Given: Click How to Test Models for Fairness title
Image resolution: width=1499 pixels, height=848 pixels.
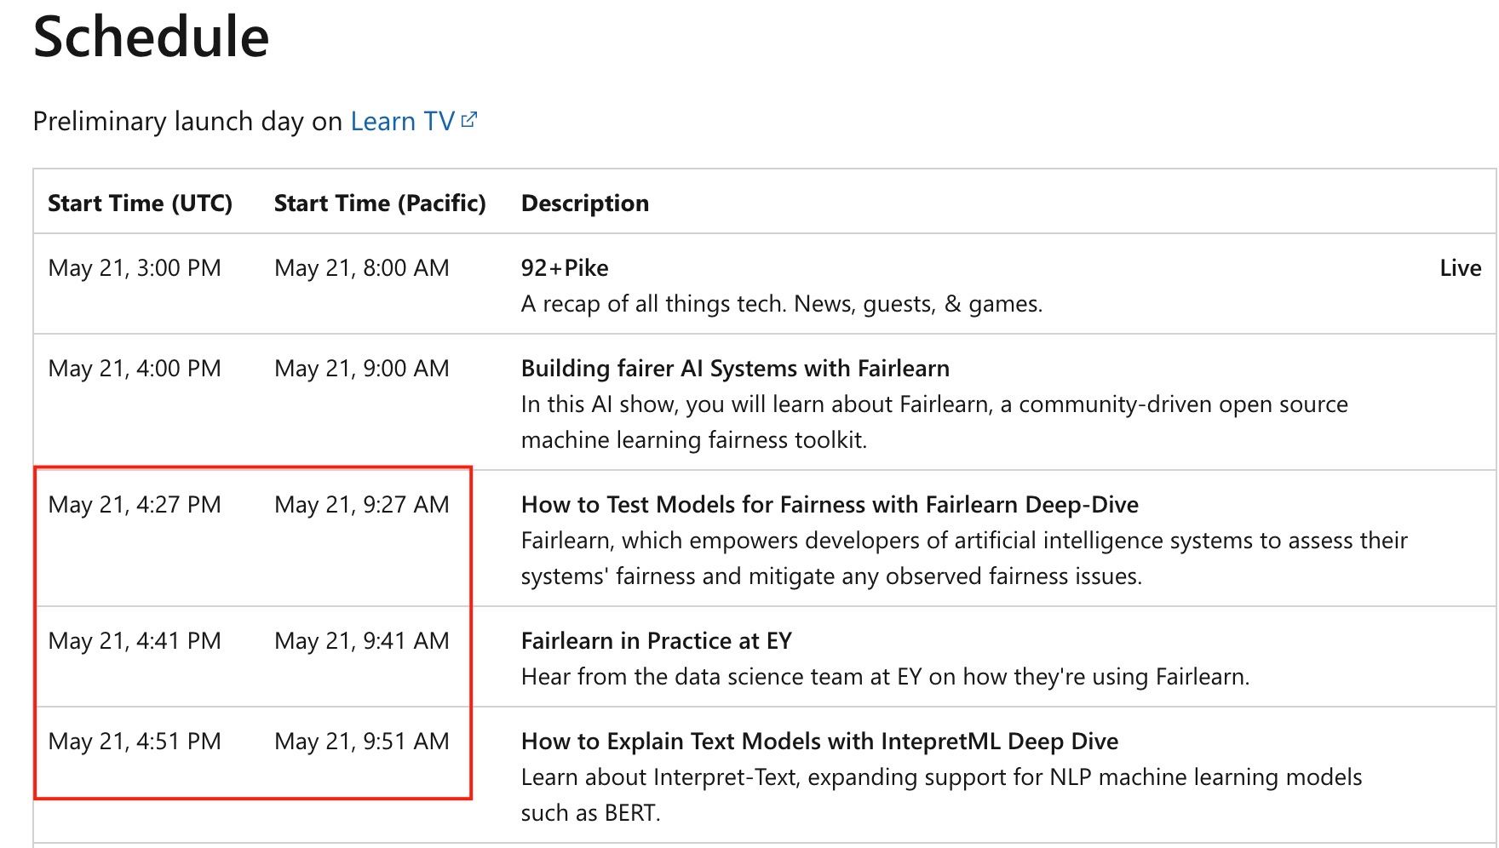Looking at the screenshot, I should [829, 505].
